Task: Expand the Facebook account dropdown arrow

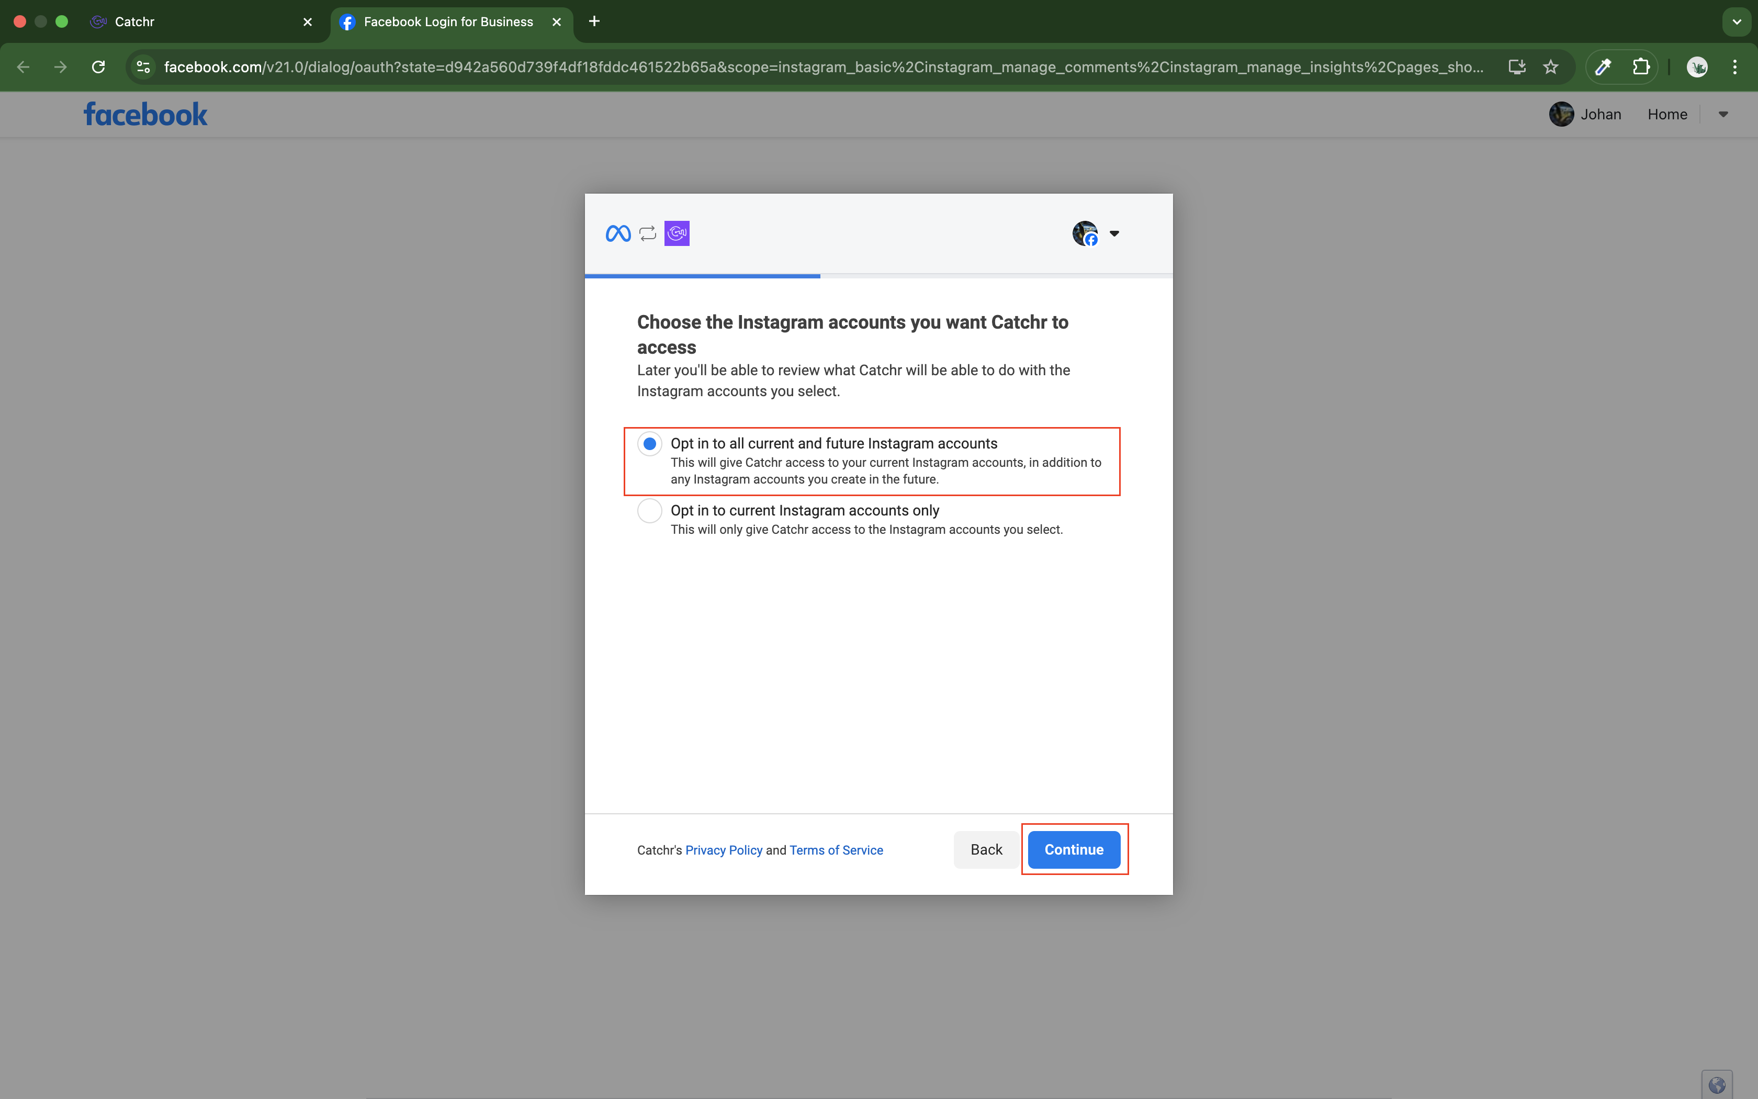Action: click(x=1723, y=114)
